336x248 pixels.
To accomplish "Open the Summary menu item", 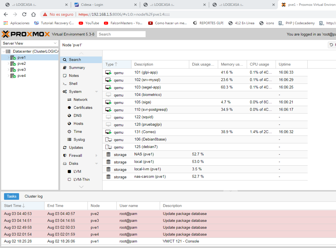I will coord(77,68).
